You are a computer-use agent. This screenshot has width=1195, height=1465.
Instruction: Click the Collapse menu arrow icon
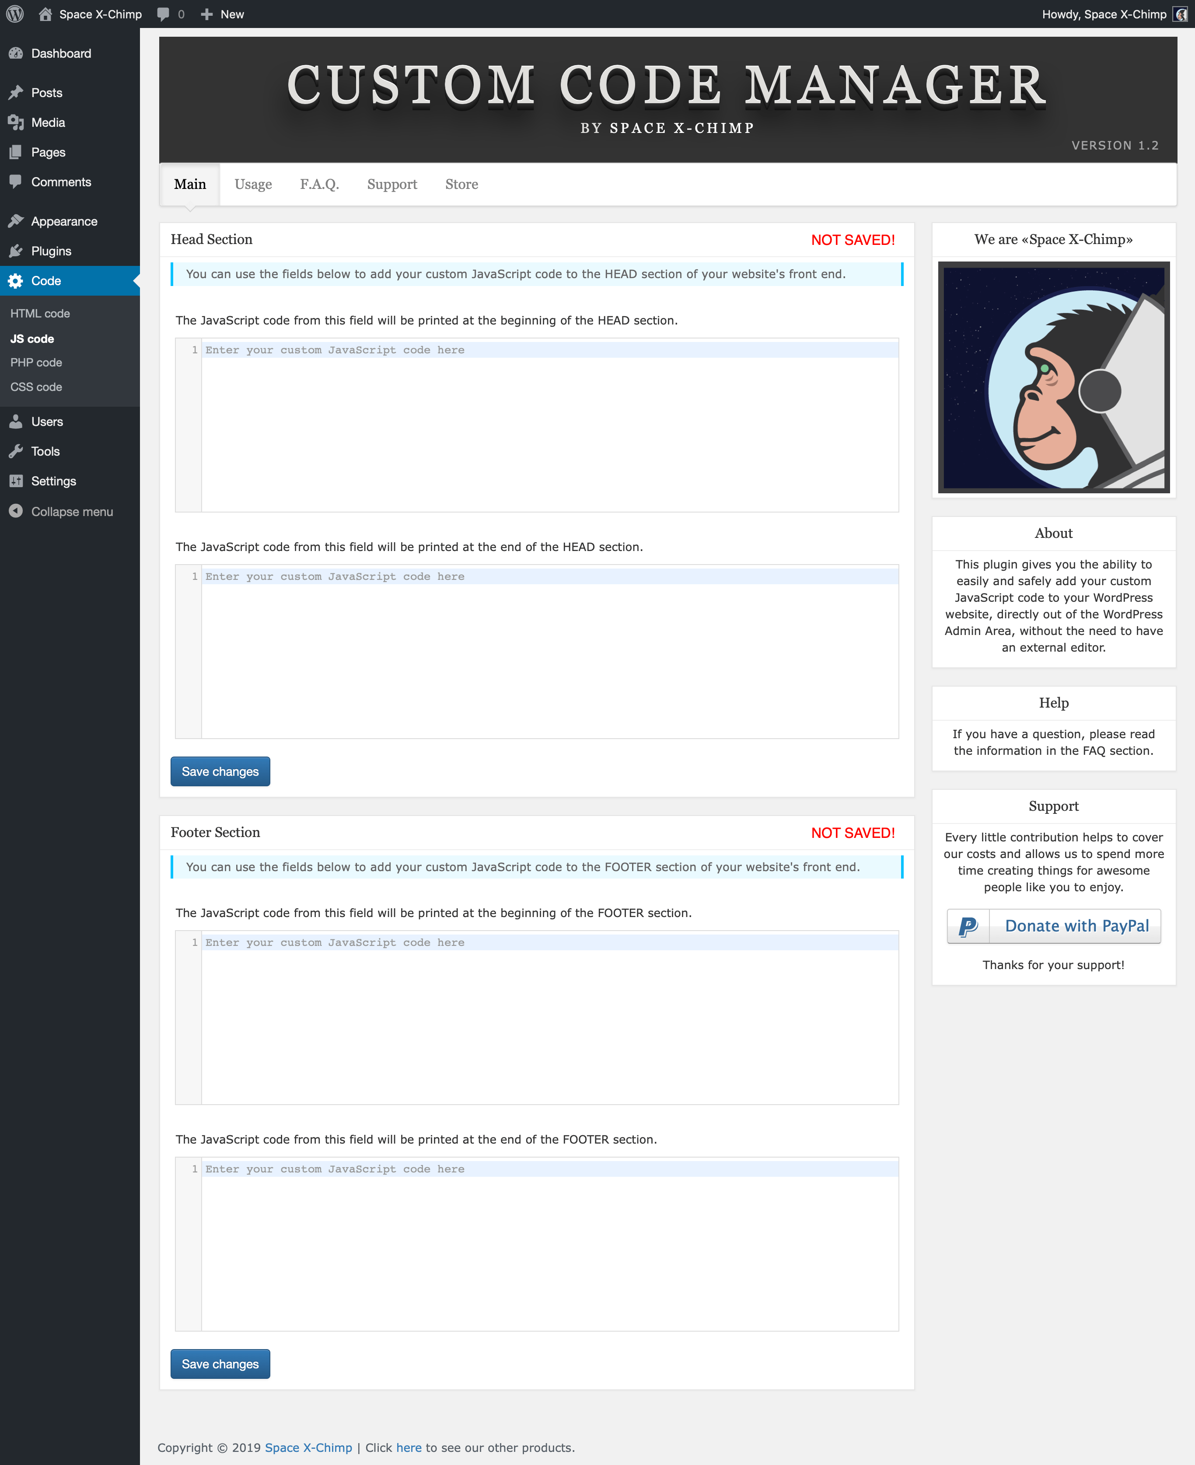coord(16,511)
